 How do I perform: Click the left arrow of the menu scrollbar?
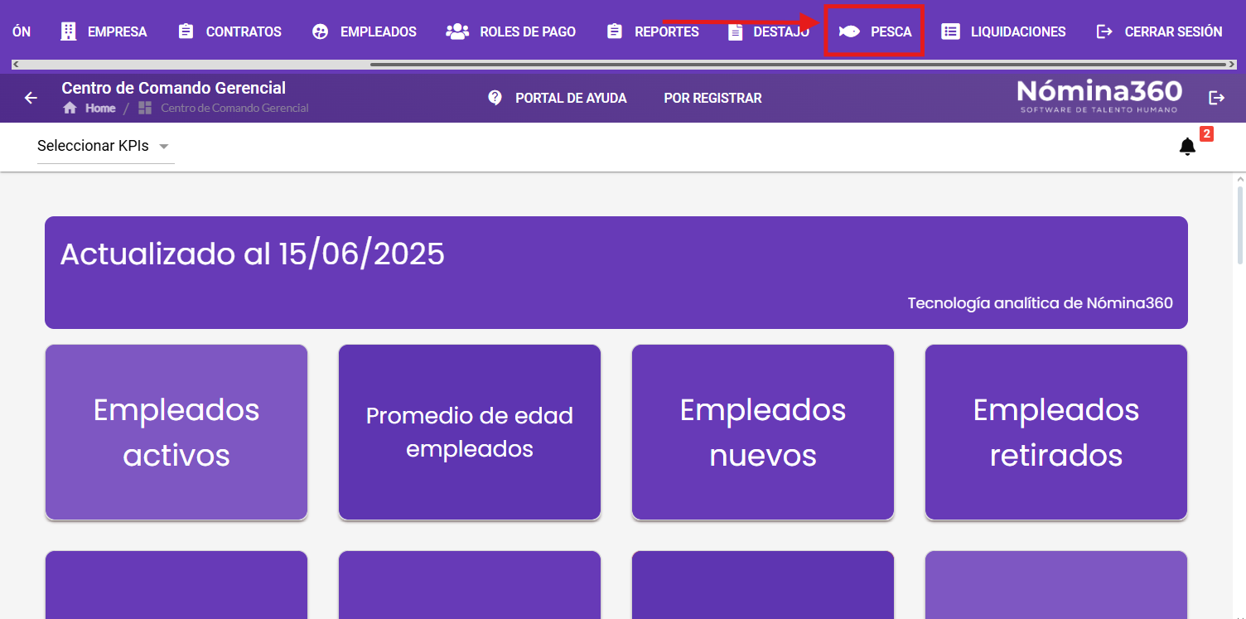pyautogui.click(x=17, y=64)
